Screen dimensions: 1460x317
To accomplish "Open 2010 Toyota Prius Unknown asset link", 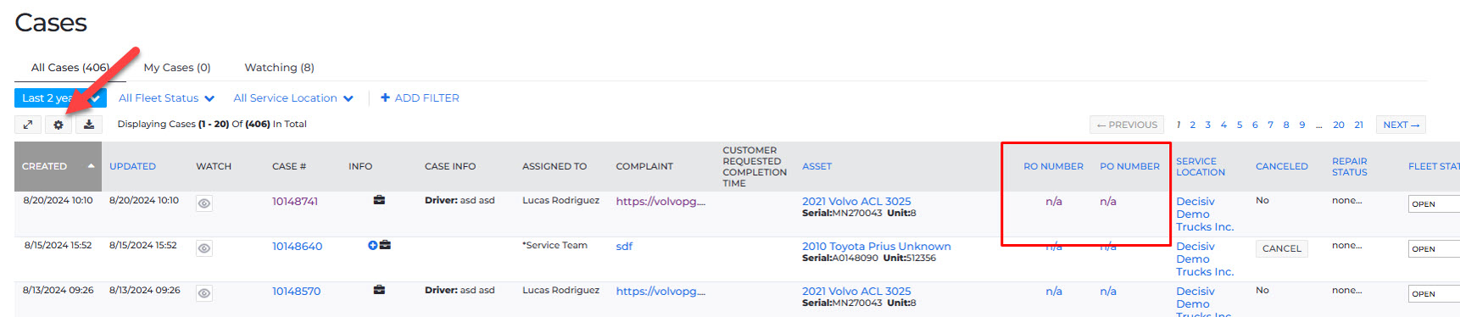I will coord(877,247).
